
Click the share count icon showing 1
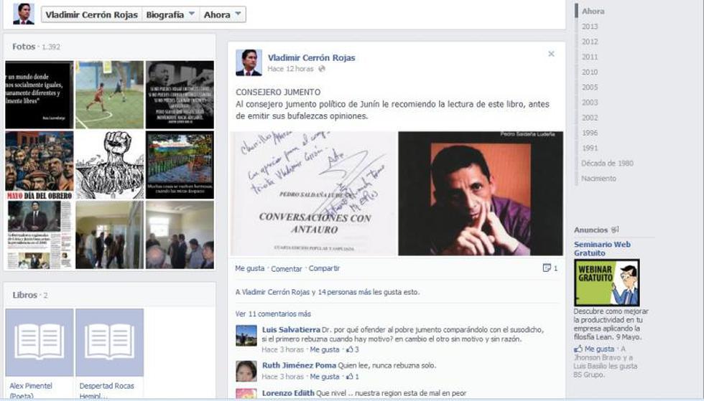(x=550, y=268)
